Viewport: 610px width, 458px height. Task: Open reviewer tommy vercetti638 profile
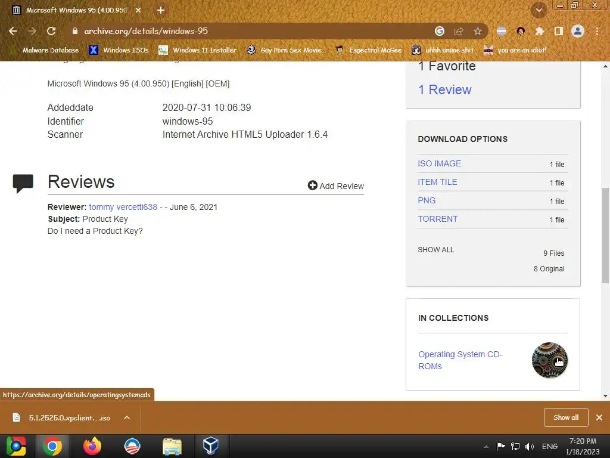click(x=123, y=207)
